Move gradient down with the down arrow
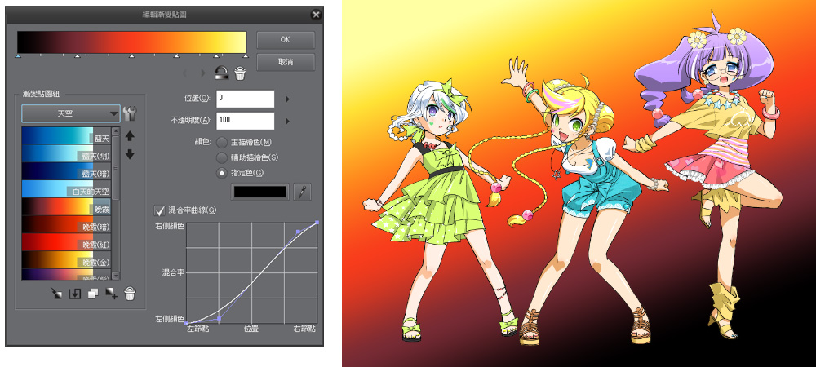Viewport: 816px width, 367px height. point(129,154)
